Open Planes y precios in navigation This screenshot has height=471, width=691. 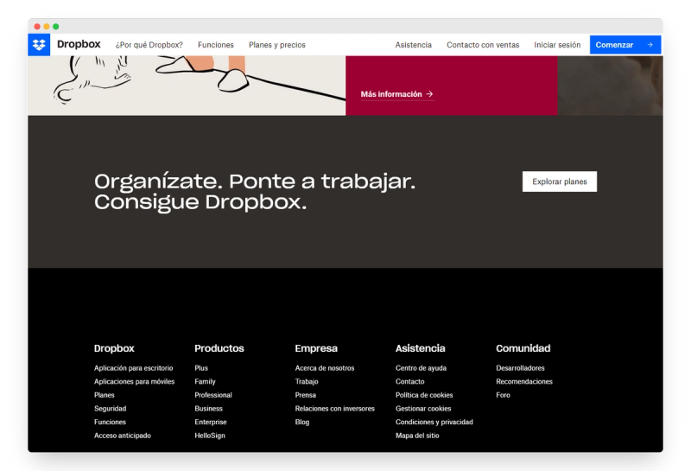(x=276, y=45)
